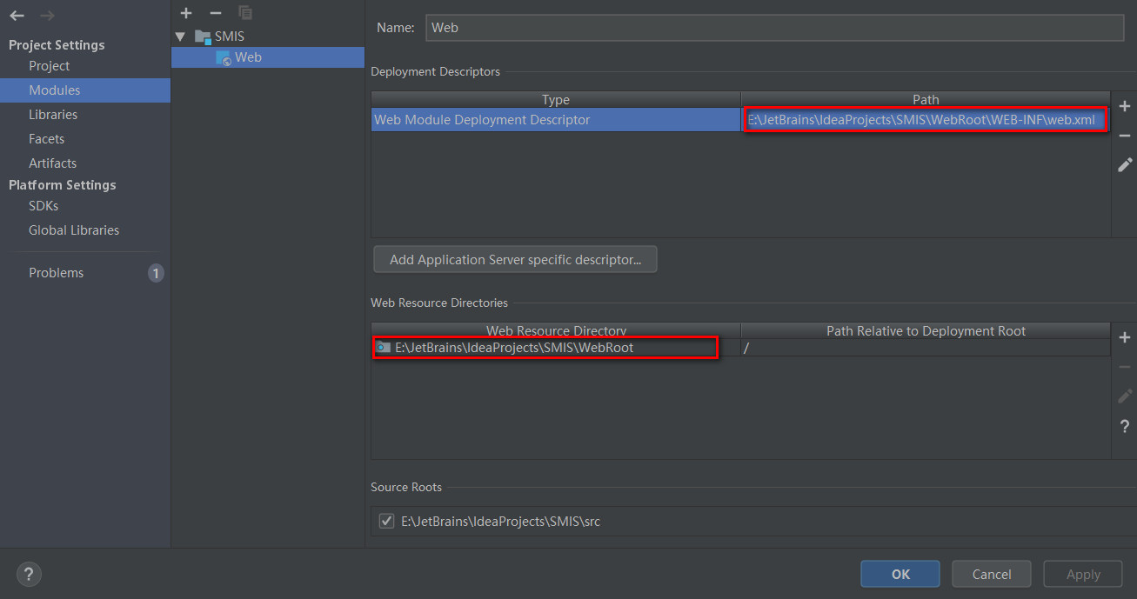Add a web resource directory with the plus icon
The image size is (1137, 599).
1124,337
